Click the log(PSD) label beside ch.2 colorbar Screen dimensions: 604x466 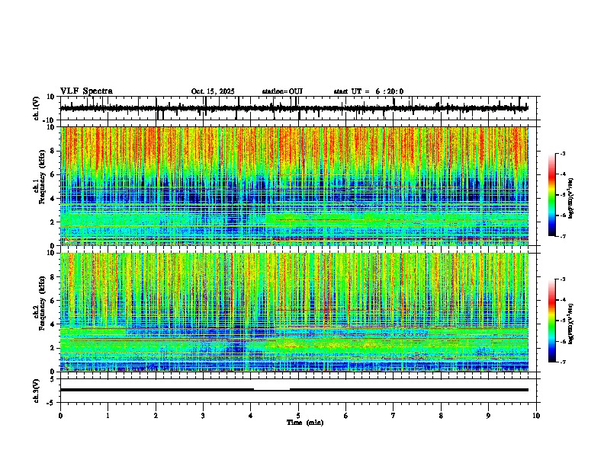571,324
